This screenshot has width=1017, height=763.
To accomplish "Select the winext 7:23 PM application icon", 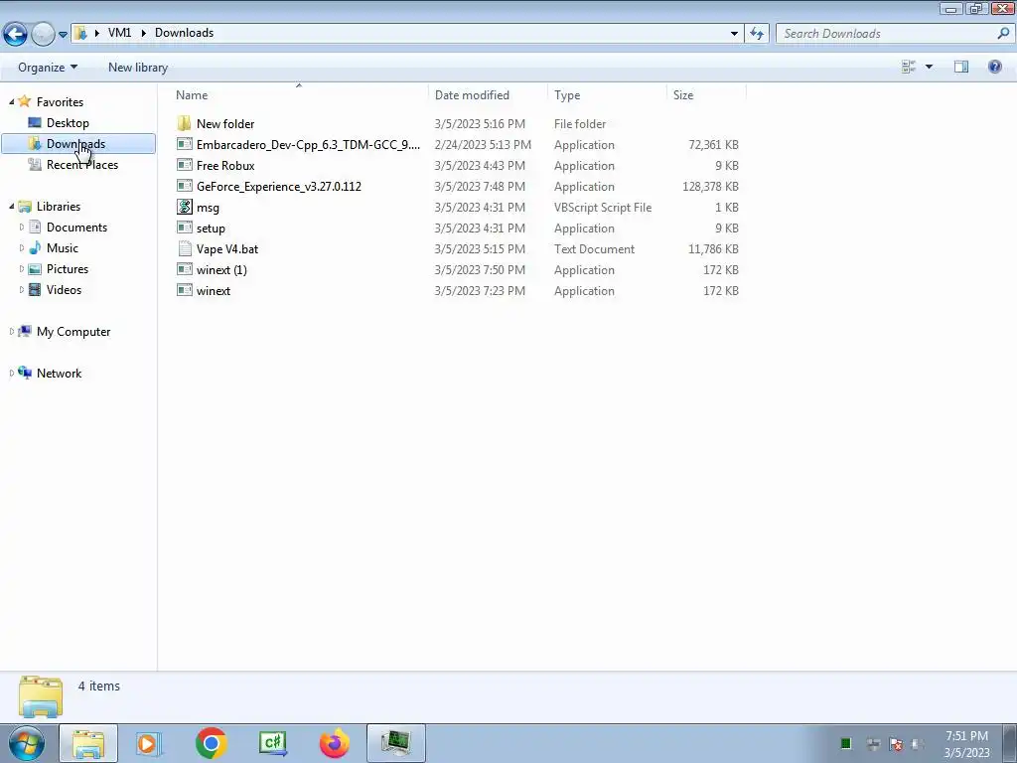I will coord(184,290).
